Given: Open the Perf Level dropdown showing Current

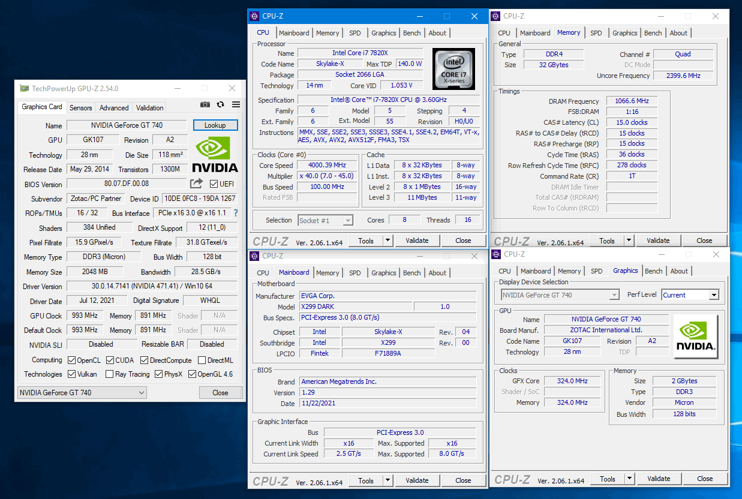Looking at the screenshot, I should 690,295.
